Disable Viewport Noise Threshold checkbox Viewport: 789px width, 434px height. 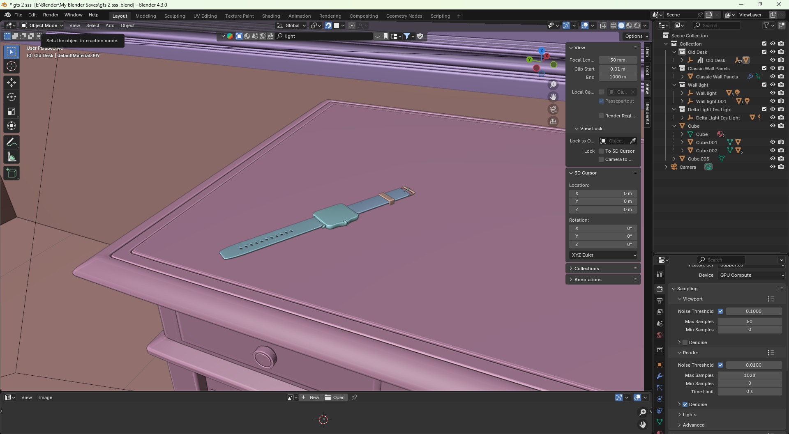tap(720, 311)
